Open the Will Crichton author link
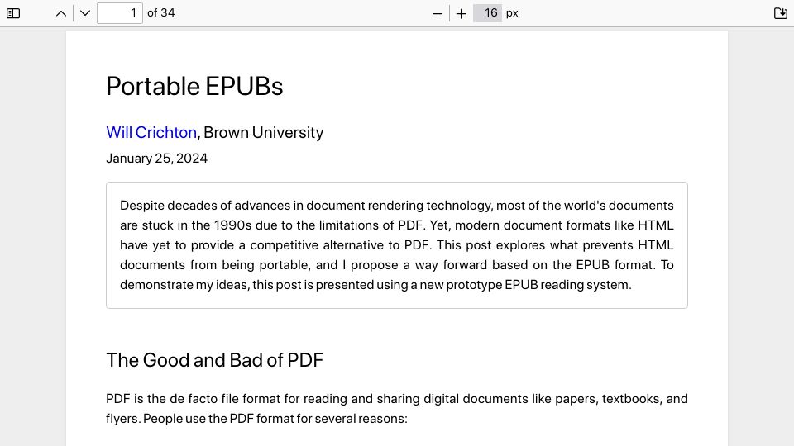Image resolution: width=794 pixels, height=446 pixels. click(x=151, y=132)
